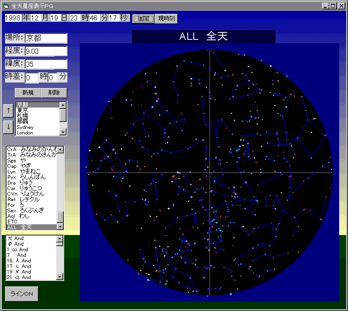
Task: Select φ And in the star list
Action: click(x=31, y=244)
